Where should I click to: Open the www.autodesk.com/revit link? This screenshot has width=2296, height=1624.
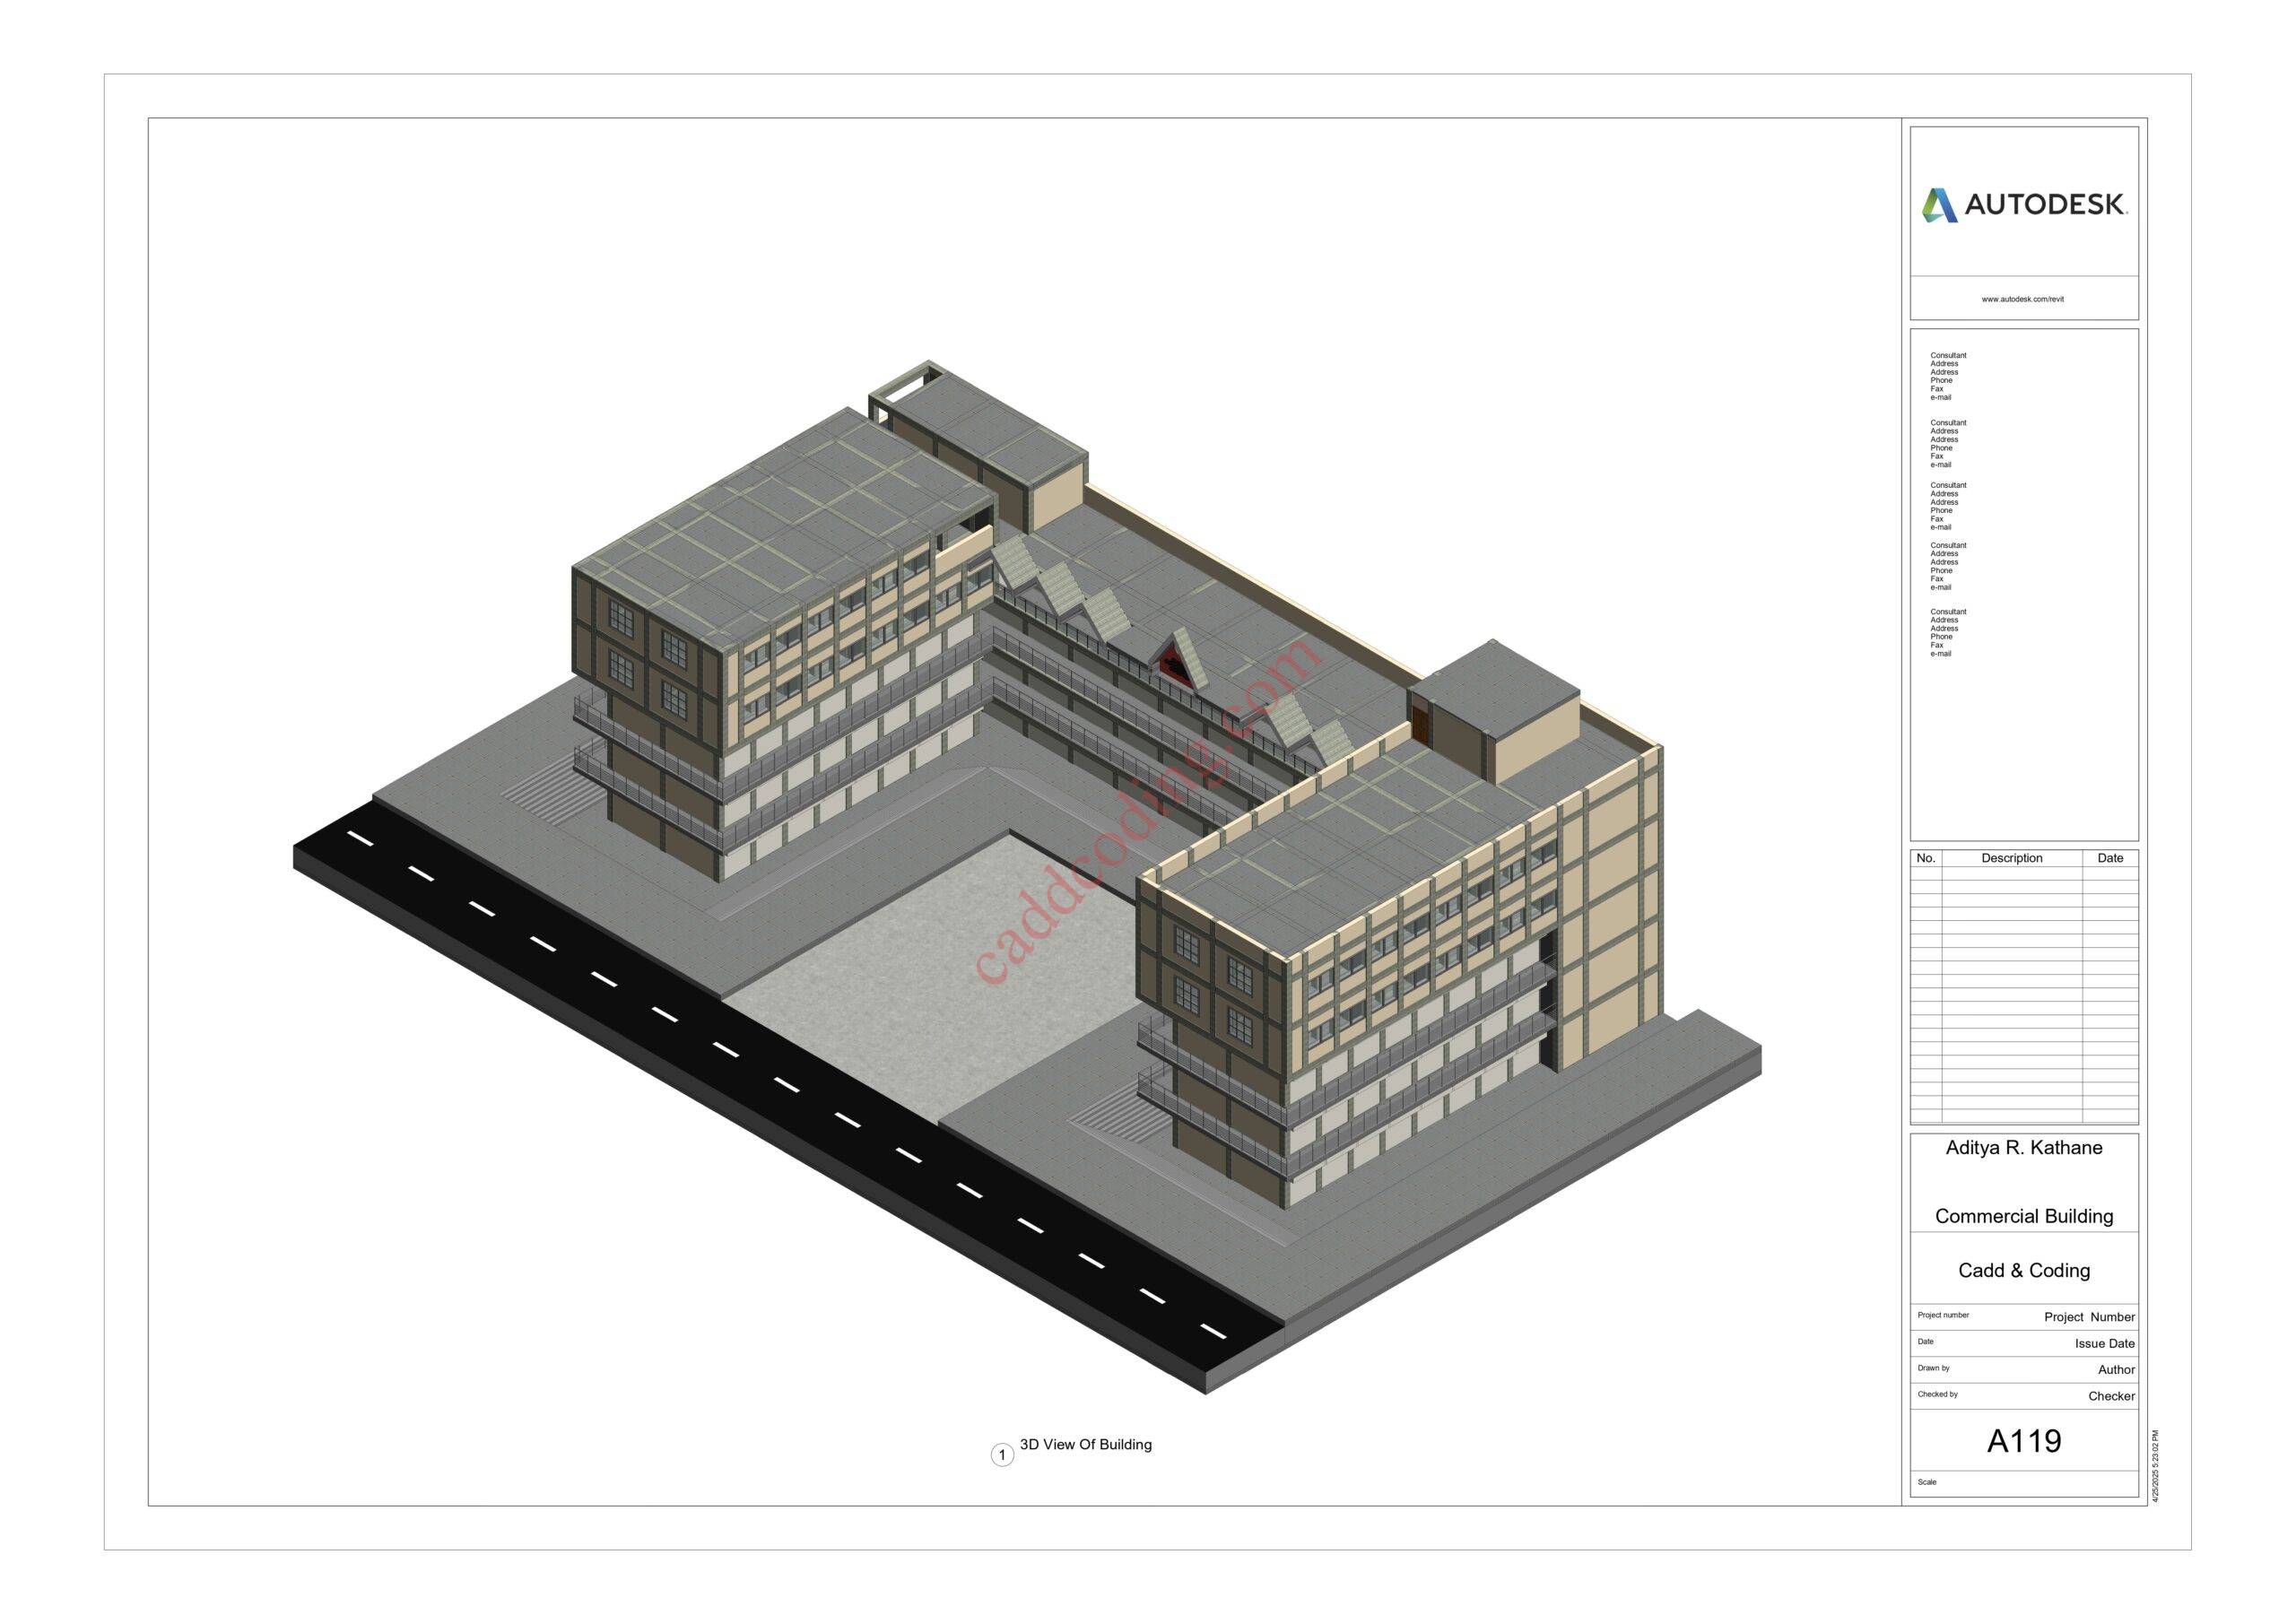pos(2023,299)
